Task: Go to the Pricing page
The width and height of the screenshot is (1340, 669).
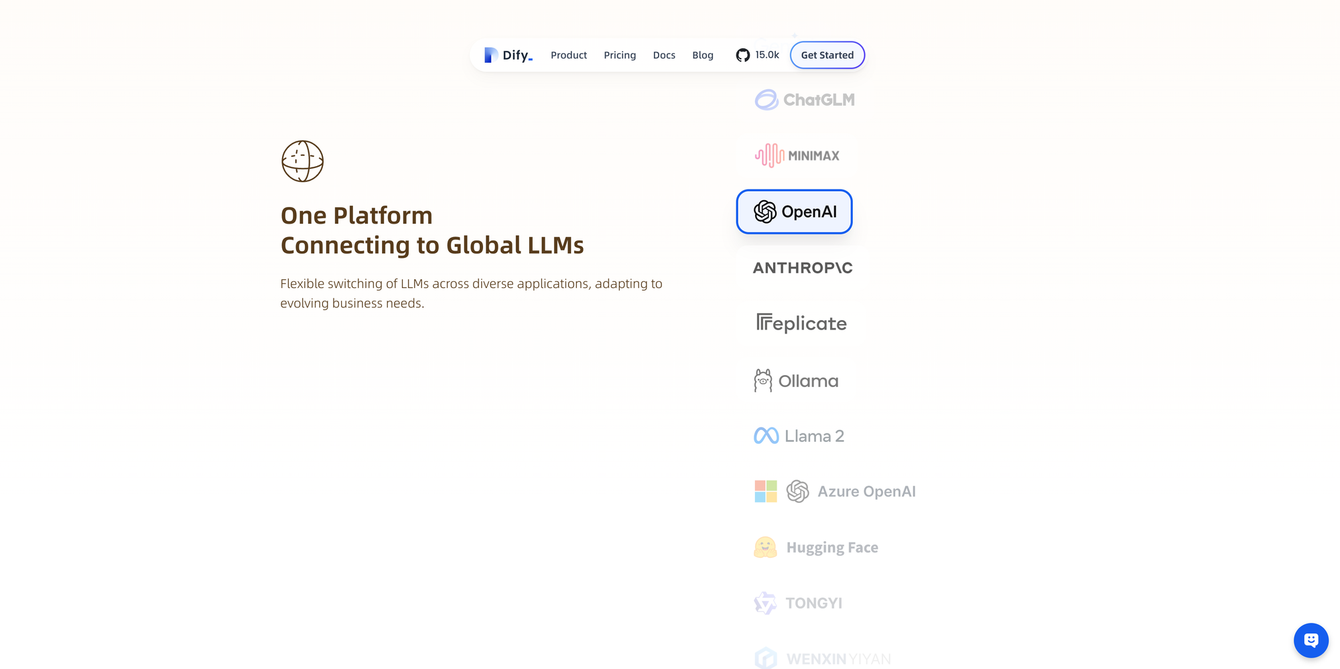Action: 620,55
